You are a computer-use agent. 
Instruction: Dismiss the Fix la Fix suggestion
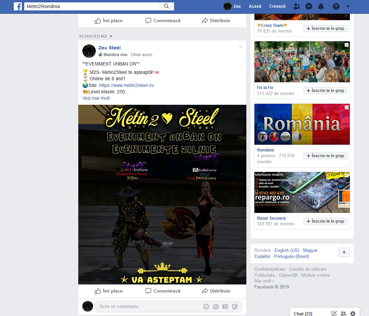(x=346, y=45)
